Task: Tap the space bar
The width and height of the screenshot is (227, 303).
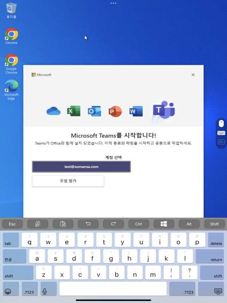Action: 113,289
